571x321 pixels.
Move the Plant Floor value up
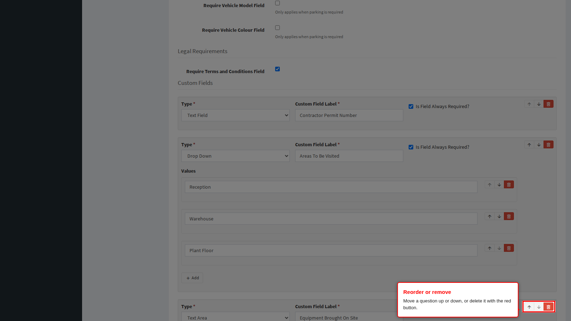[x=490, y=248]
